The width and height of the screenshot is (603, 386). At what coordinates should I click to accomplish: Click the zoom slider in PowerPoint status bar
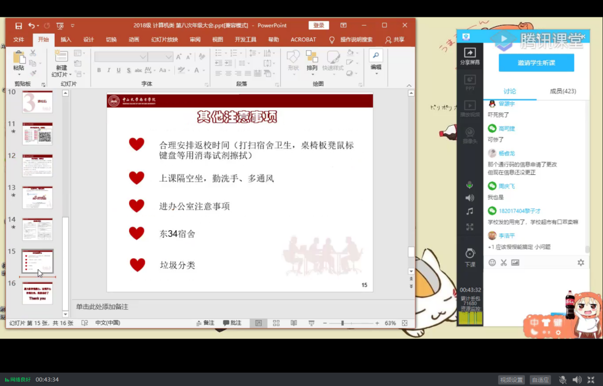(x=342, y=323)
